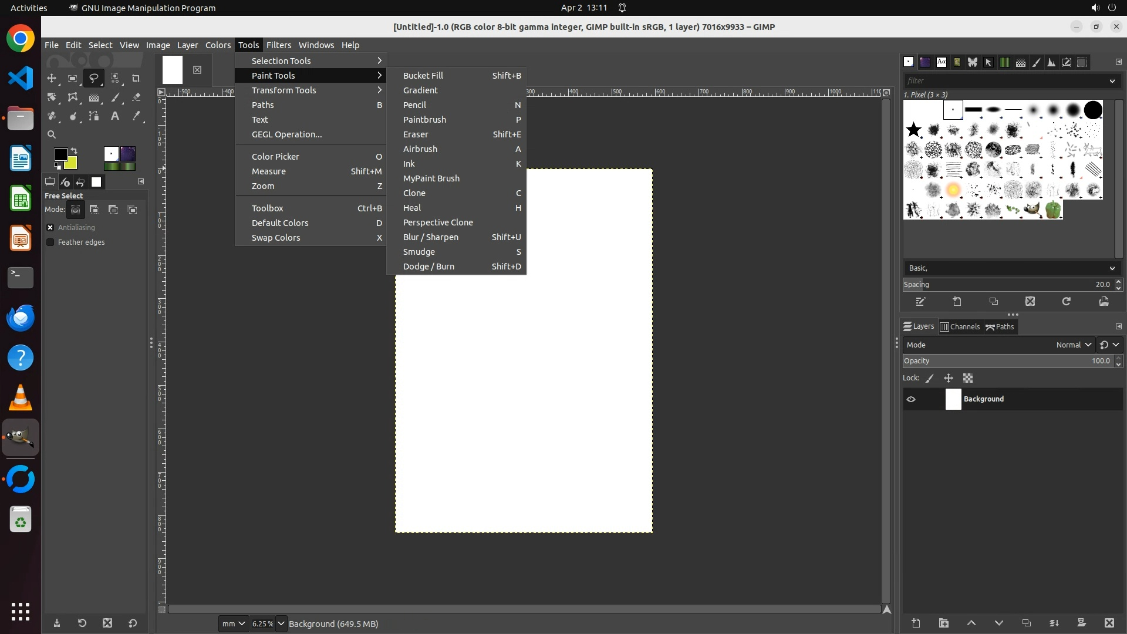1127x634 pixels.
Task: Select the Crop tool icon
Action: 136,78
